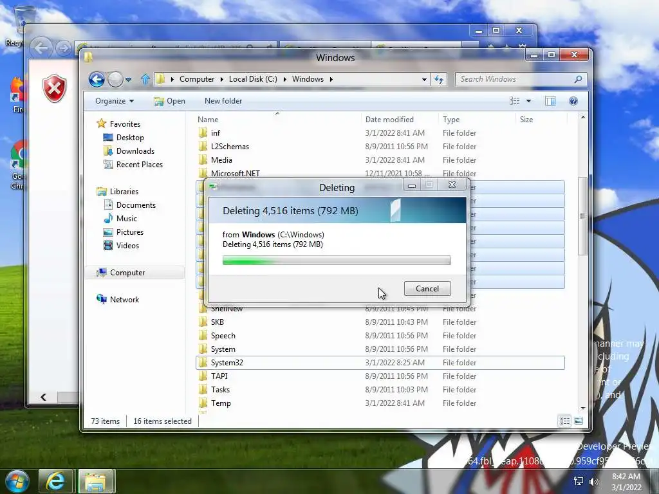The image size is (659, 494).
Task: Open the Organize menu
Action: 115,101
